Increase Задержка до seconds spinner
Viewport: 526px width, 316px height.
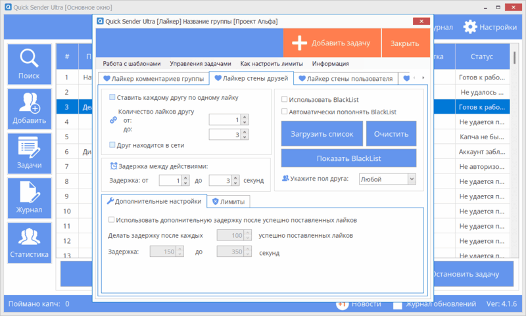(235, 177)
